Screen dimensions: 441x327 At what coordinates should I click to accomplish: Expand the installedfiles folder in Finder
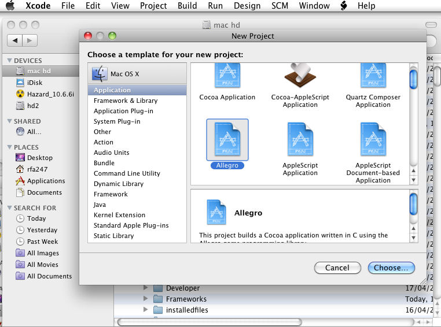coord(145,309)
